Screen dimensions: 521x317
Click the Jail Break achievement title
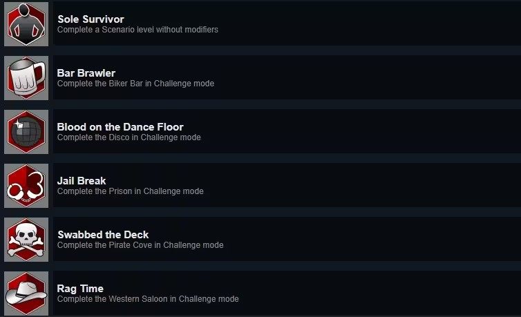tap(82, 180)
